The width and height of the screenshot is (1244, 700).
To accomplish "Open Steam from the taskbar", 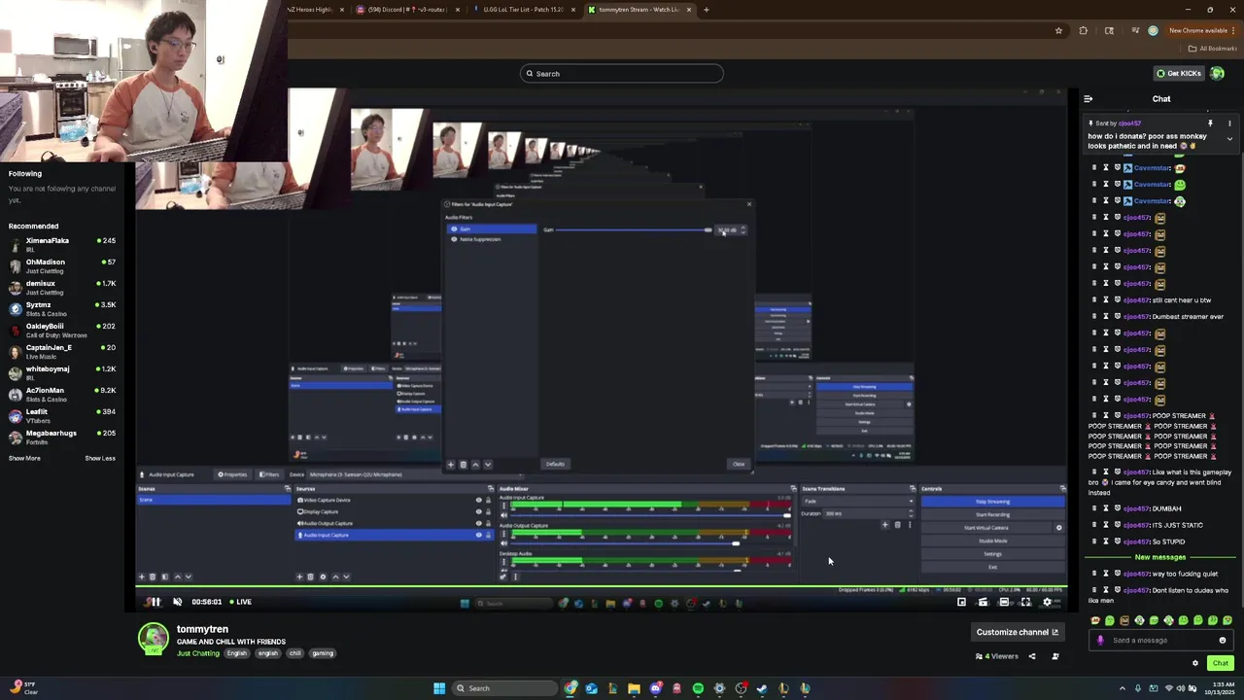I will (x=762, y=688).
